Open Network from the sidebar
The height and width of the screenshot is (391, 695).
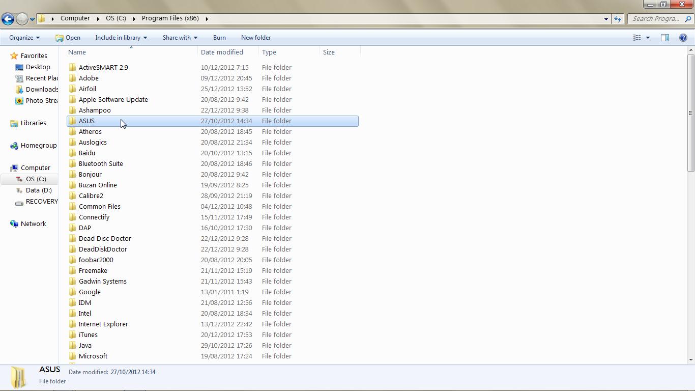33,224
